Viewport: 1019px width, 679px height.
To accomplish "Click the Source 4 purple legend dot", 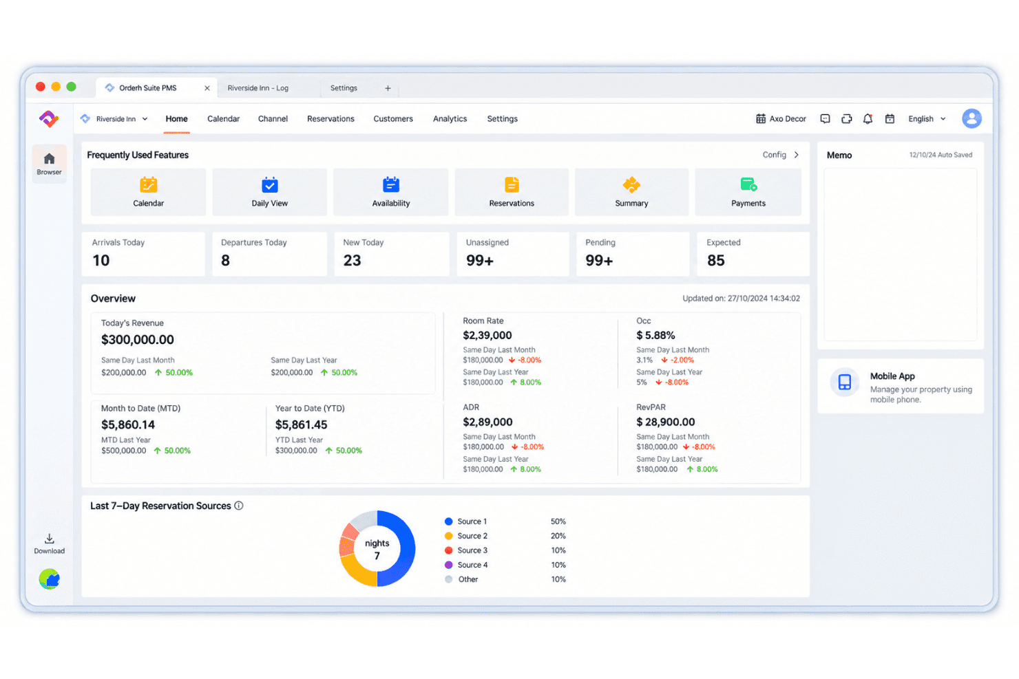I will pos(449,565).
